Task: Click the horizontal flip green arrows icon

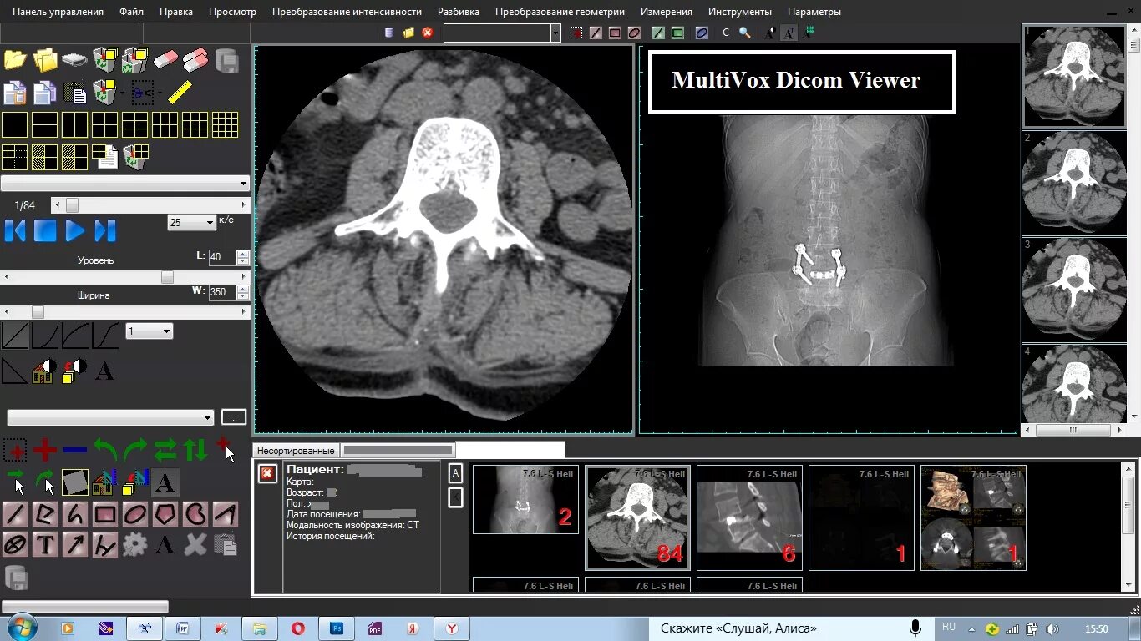Action: [165, 451]
